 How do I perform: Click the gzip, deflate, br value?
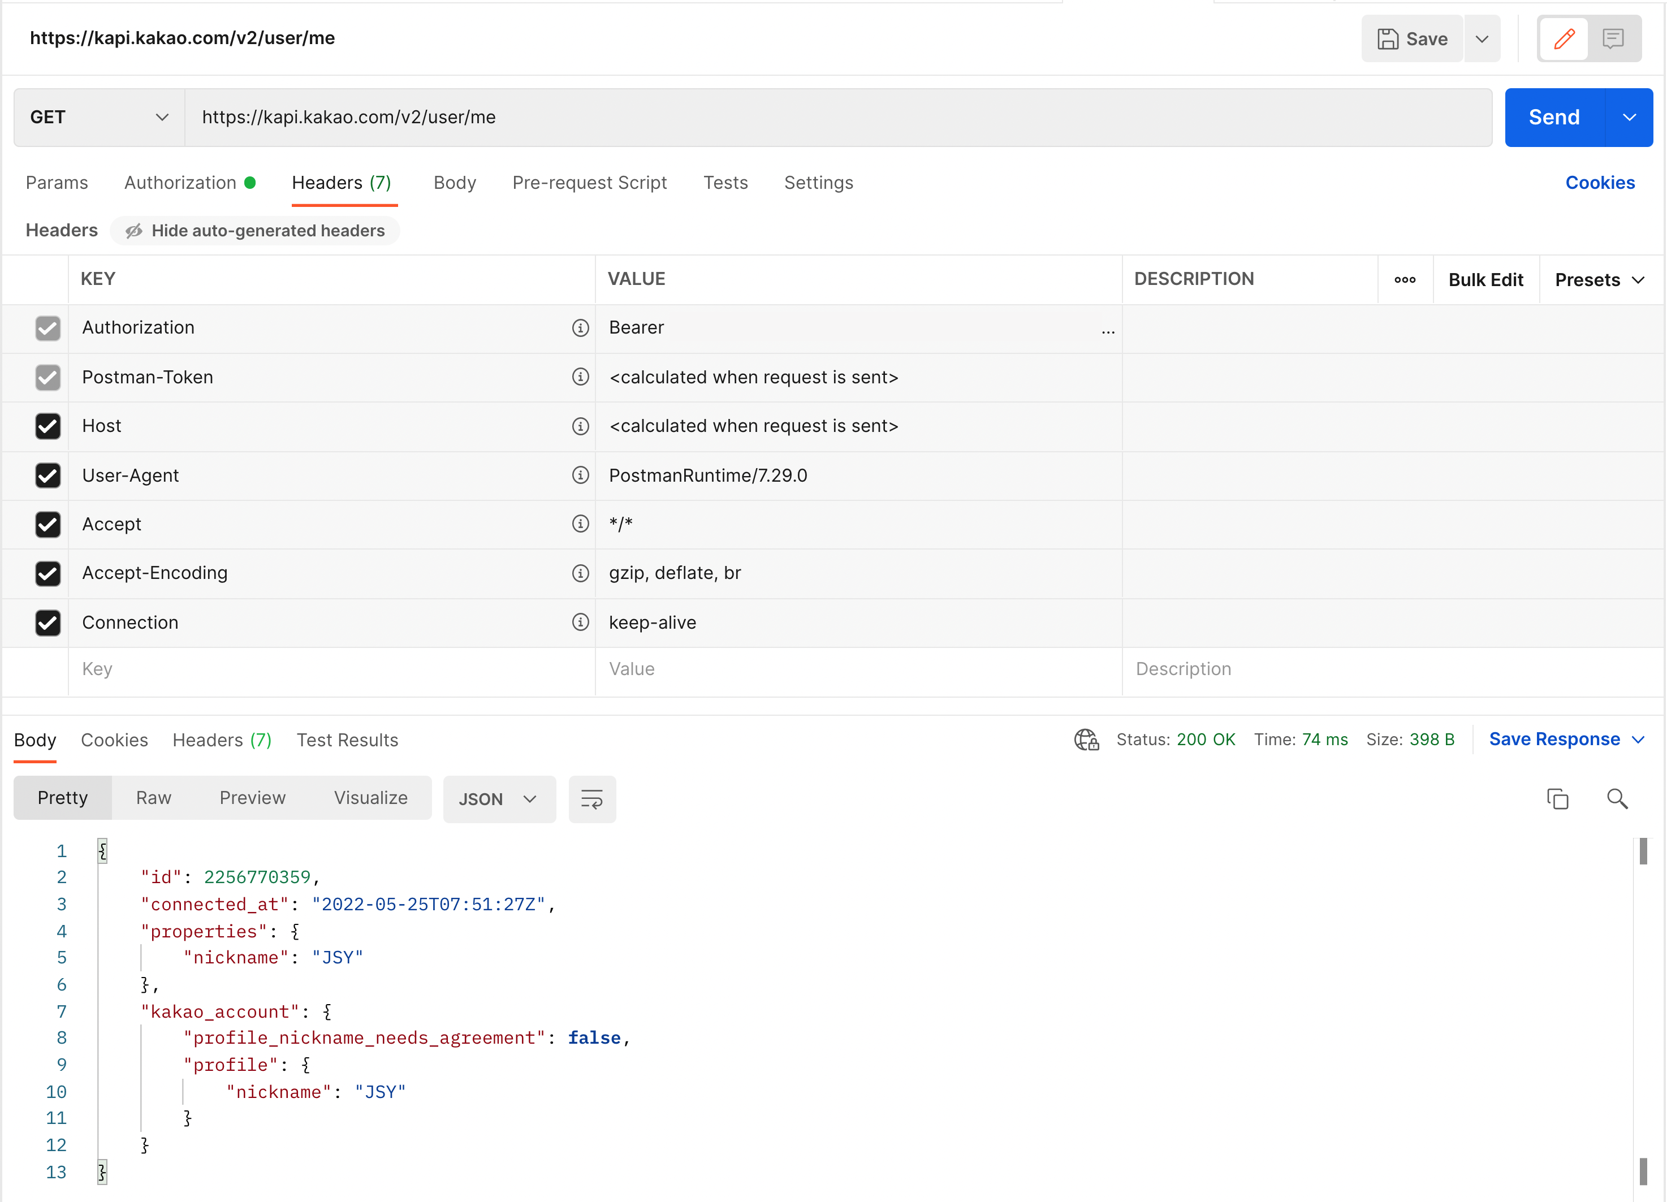pyautogui.click(x=675, y=573)
